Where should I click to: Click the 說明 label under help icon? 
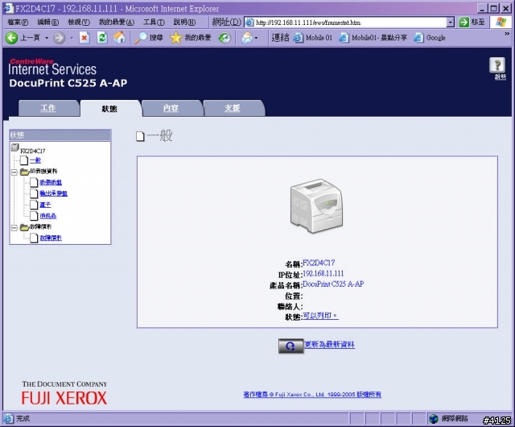click(x=501, y=77)
